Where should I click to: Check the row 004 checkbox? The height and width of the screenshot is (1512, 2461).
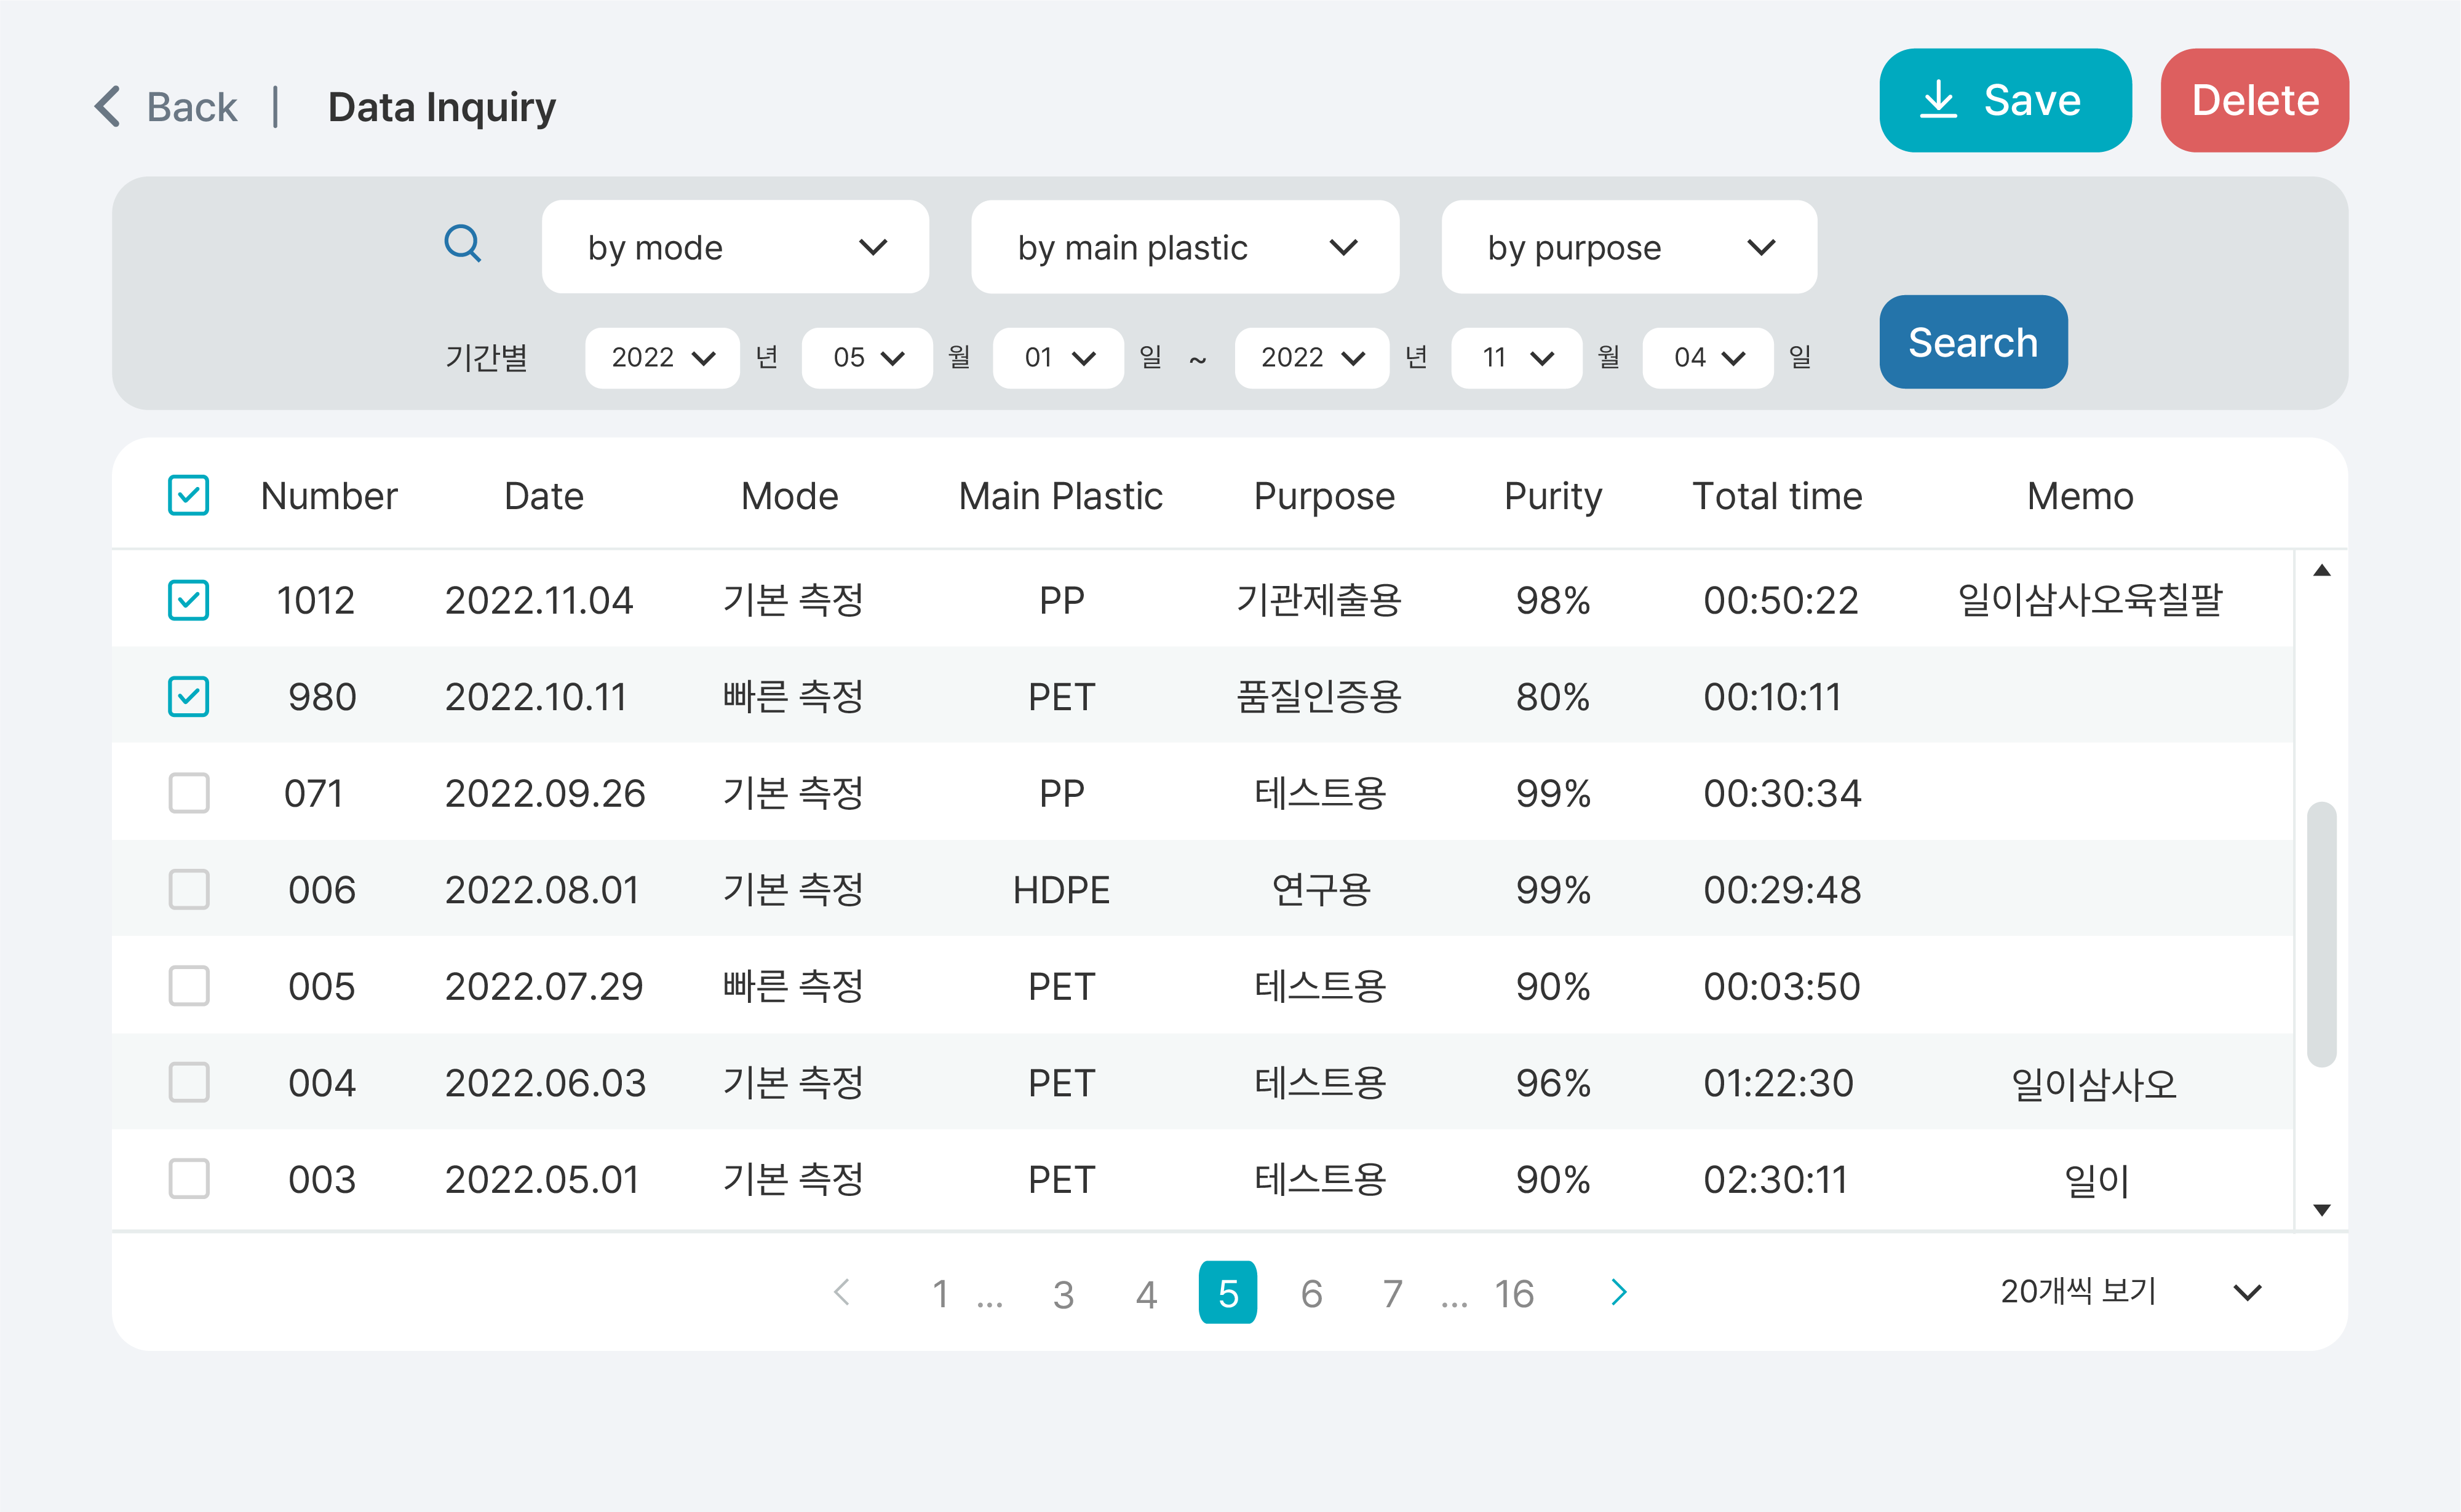tap(188, 1082)
